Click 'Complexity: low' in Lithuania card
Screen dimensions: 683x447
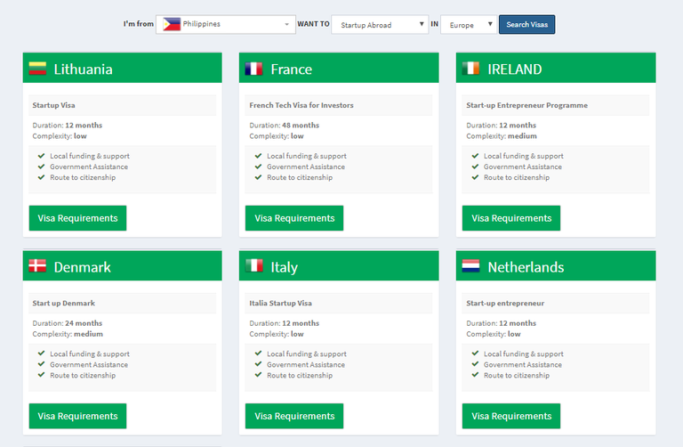coord(60,136)
